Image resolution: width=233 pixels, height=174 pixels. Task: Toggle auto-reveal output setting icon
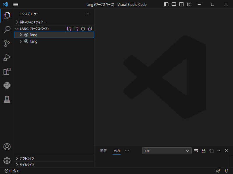coord(211,151)
